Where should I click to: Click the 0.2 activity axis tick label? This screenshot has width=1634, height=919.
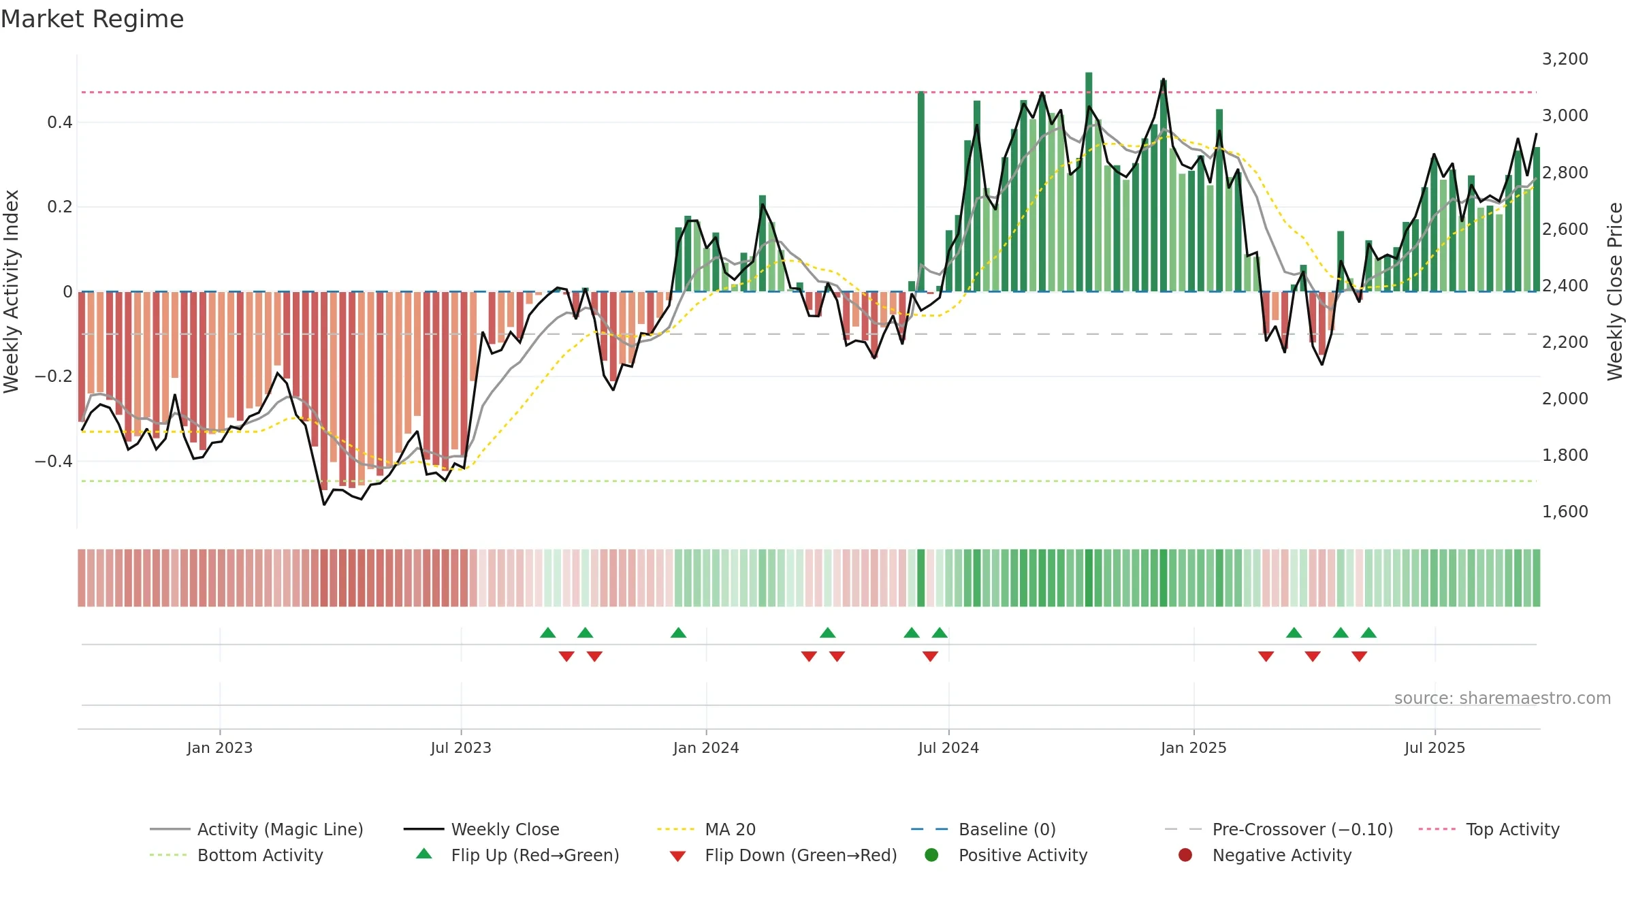pyautogui.click(x=60, y=207)
